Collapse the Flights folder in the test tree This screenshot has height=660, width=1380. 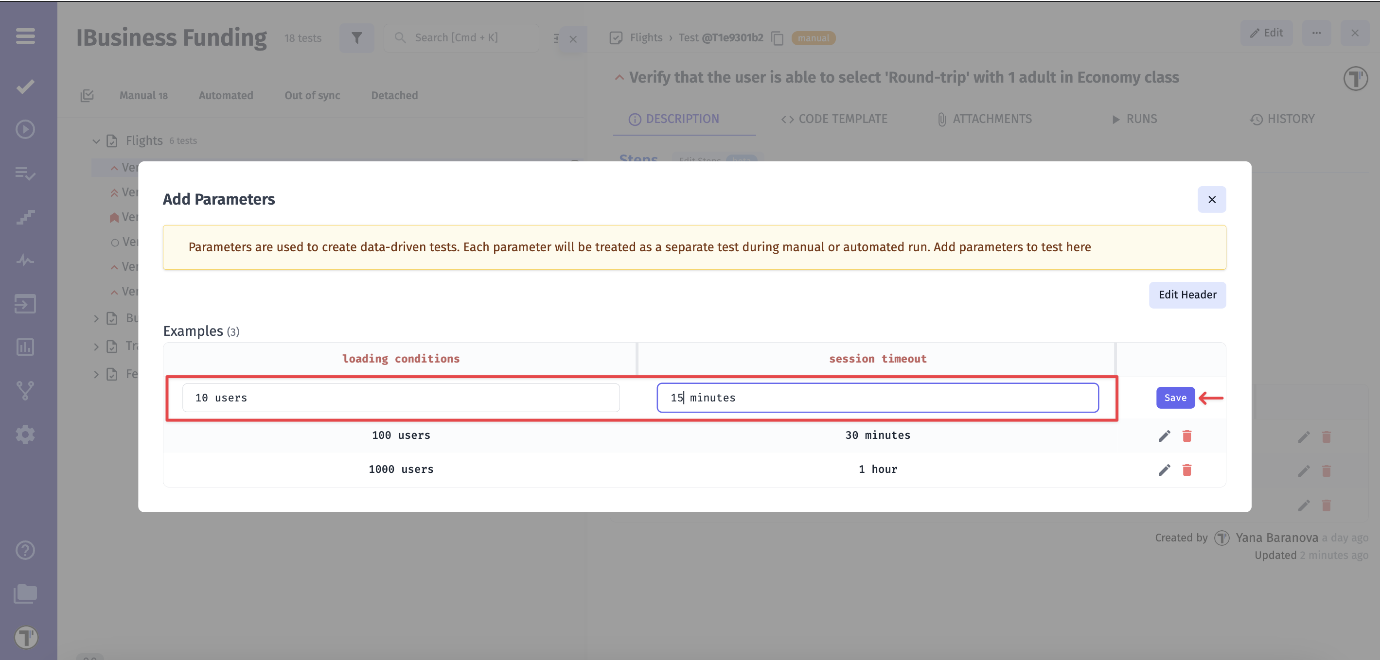click(96, 141)
